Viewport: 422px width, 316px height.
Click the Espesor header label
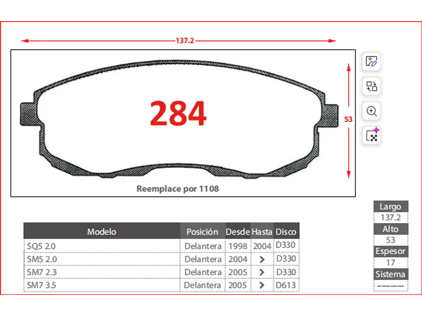click(390, 251)
